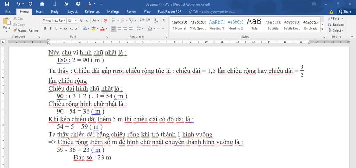Open the Foxit Reader PDF tab
The image size is (356, 168).
click(169, 12)
